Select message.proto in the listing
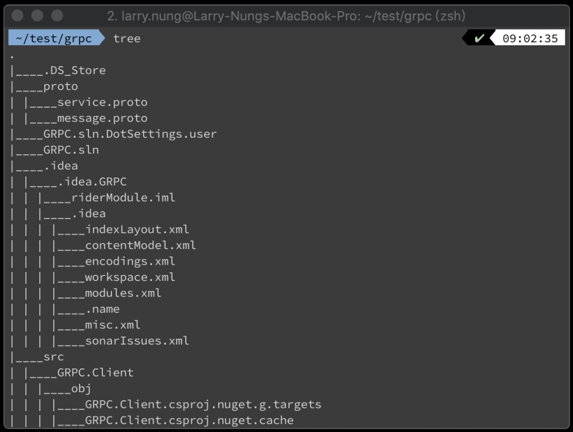The height and width of the screenshot is (432, 573). coord(102,119)
